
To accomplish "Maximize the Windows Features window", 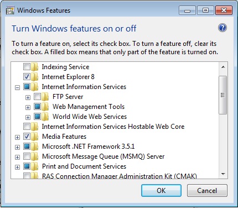I will click(205, 11).
